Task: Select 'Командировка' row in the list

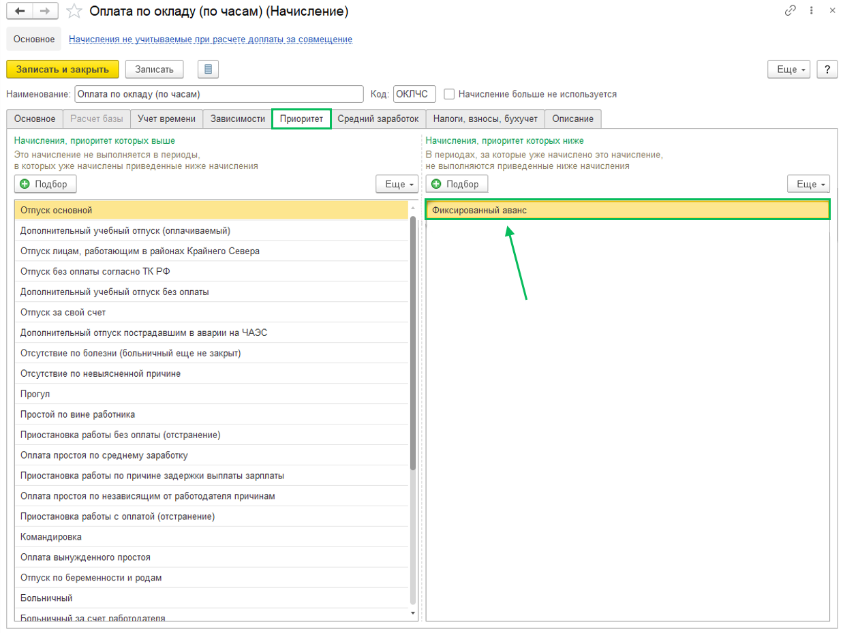Action: [51, 537]
